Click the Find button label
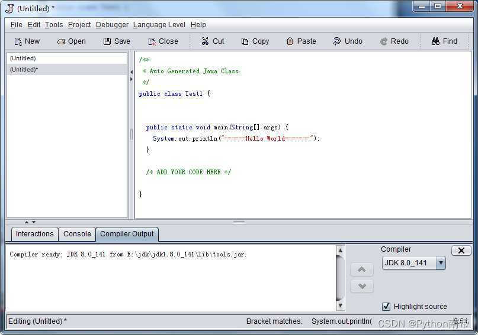Image resolution: width=478 pixels, height=335 pixels. click(450, 41)
